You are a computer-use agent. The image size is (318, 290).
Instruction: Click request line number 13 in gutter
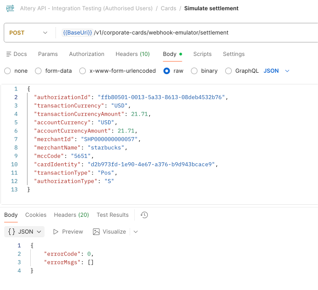14,190
